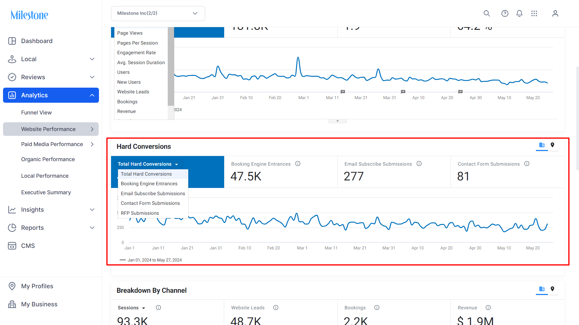The image size is (579, 325).
Task: Switch Hard Conversions to building view
Action: [542, 145]
